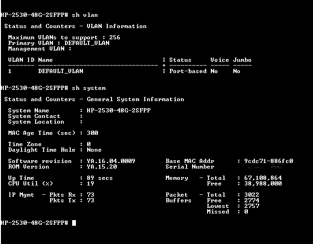Viewport: 313px width, 244px height.
Task: Click the 'Port-based' status value
Action: tap(188, 71)
